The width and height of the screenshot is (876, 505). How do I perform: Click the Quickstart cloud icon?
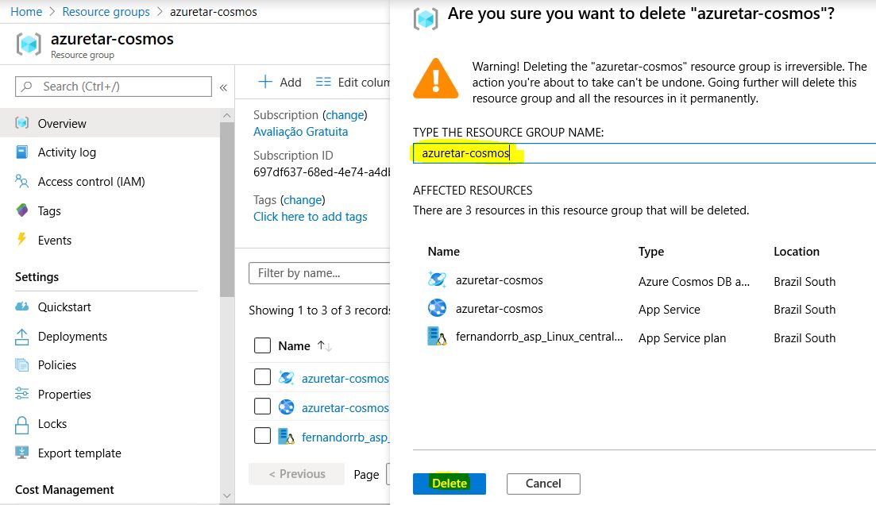pyautogui.click(x=21, y=306)
